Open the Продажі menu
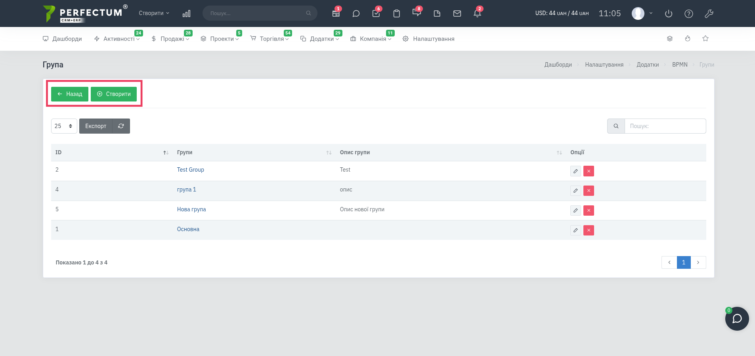Image resolution: width=755 pixels, height=356 pixels. click(170, 38)
